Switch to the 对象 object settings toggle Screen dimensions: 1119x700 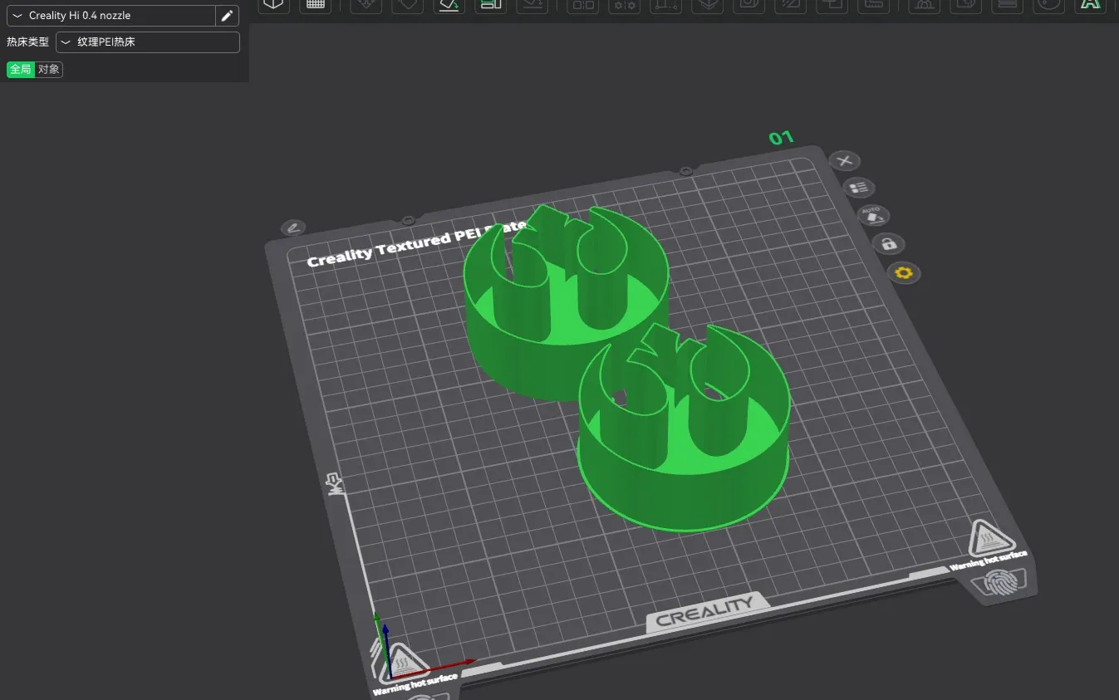49,69
